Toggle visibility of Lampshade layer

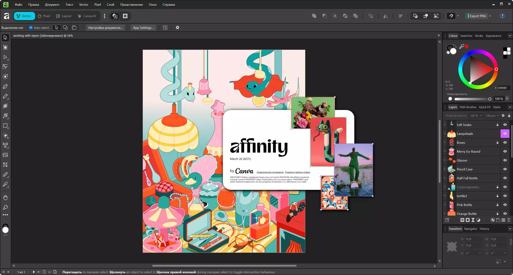pyautogui.click(x=505, y=134)
